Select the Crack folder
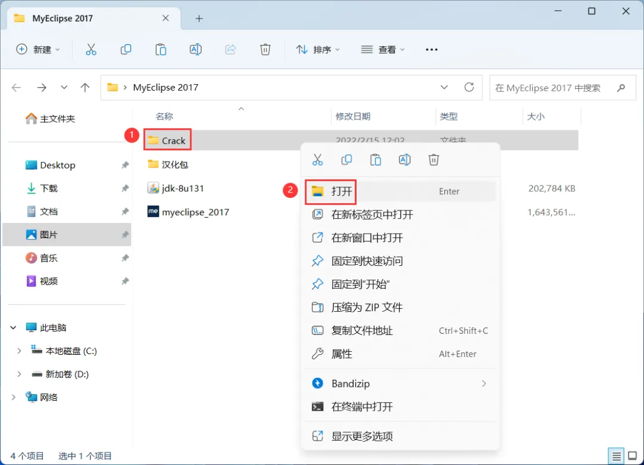The height and width of the screenshot is (465, 644). [167, 141]
